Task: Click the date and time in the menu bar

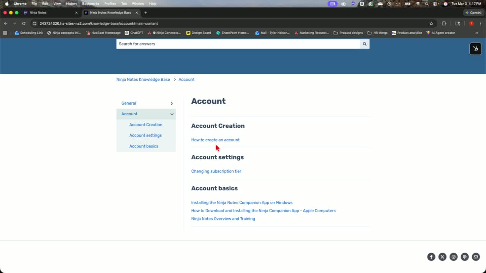Action: click(x=467, y=4)
